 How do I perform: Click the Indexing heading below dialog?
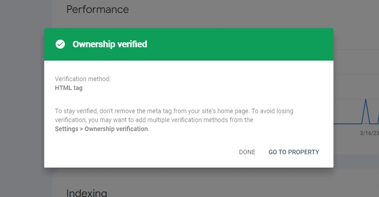[87, 193]
